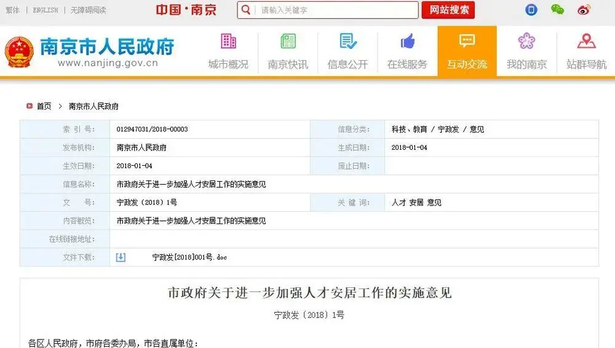Select document number 宁政发〔2018〕1号 in table
This screenshot has width=615, height=348.
[147, 203]
